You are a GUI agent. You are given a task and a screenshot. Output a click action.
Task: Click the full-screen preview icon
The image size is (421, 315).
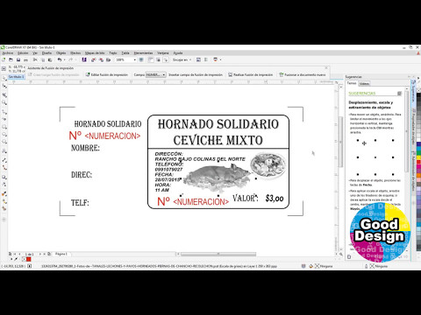pyautogui.click(x=141, y=59)
